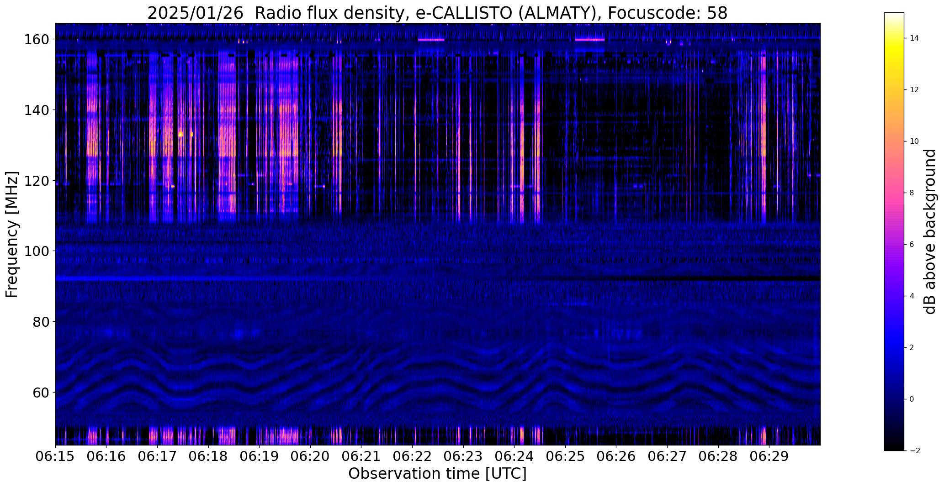Click the 06:23 time tick label
The image size is (944, 487).
click(463, 456)
